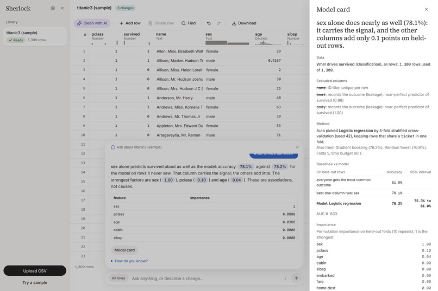The width and height of the screenshot is (438, 291).
Task: Select the sex column header
Action: 227,38
